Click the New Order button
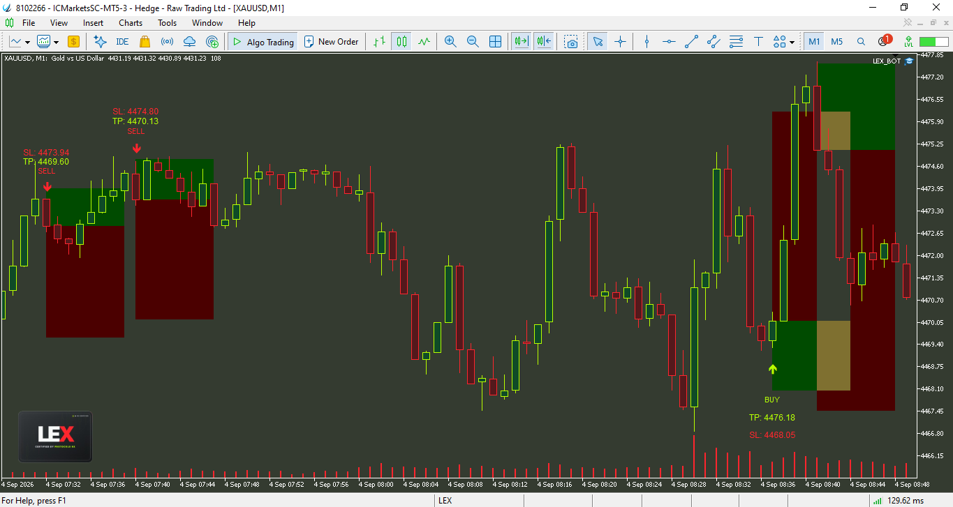The image size is (953, 507). tap(331, 42)
